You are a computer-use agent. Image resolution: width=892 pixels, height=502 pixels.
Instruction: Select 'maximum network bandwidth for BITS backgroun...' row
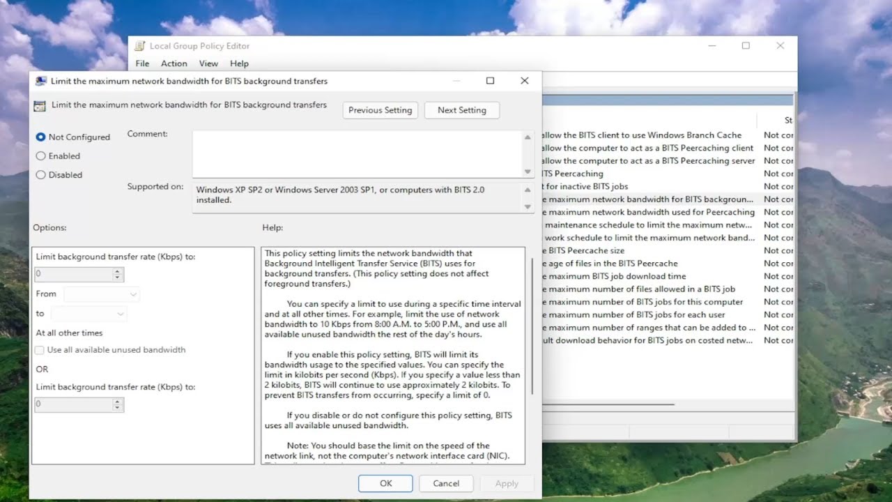[668, 199]
